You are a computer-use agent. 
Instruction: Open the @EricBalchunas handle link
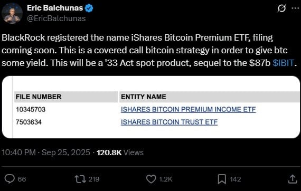click(x=57, y=18)
